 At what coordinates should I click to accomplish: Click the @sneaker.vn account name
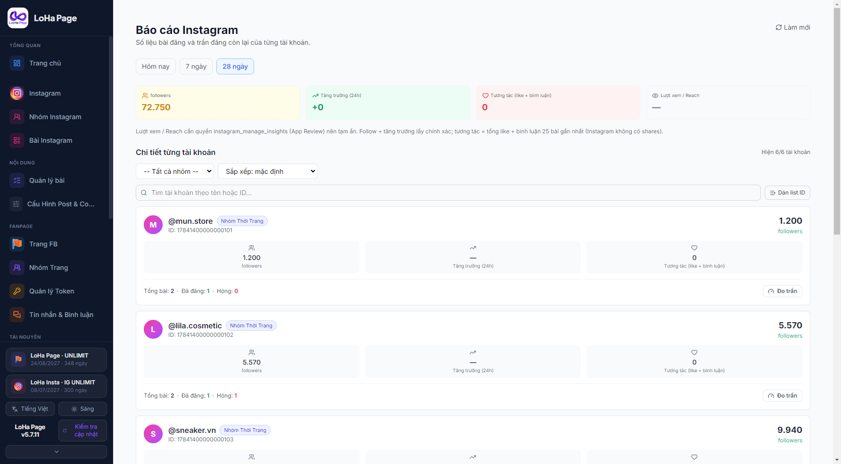pos(192,430)
